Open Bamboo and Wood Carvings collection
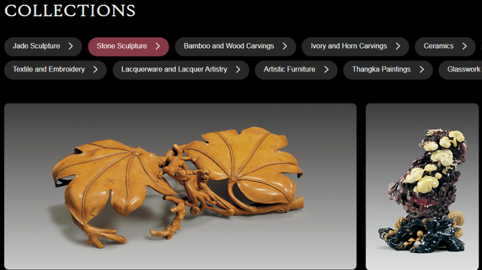The image size is (482, 270). pyautogui.click(x=236, y=47)
